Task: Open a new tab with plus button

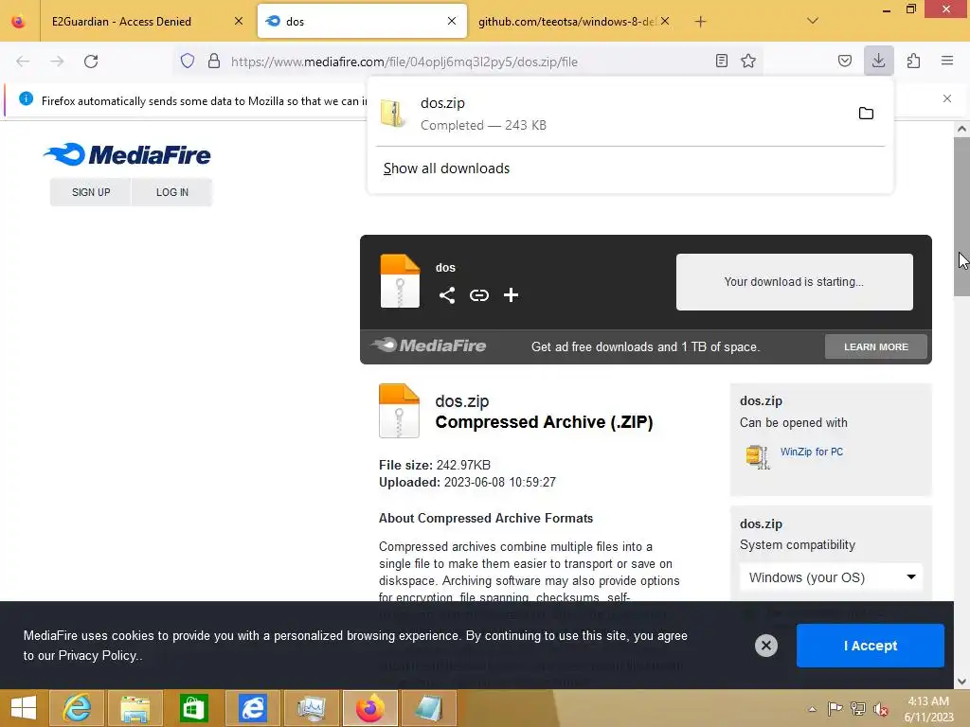Action: point(700,22)
